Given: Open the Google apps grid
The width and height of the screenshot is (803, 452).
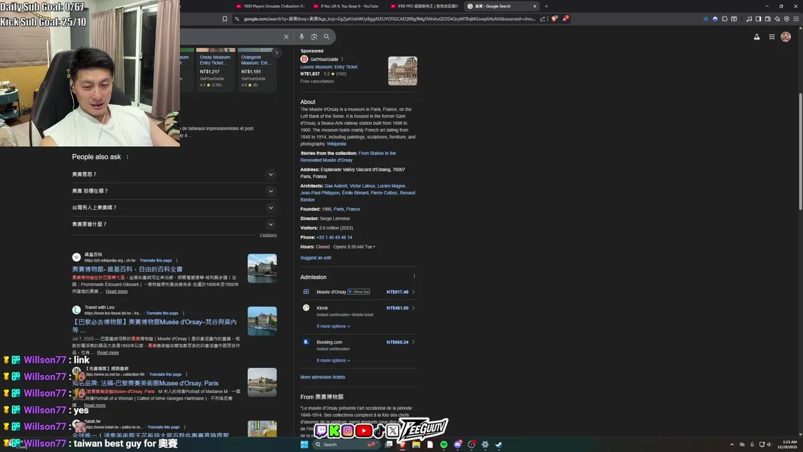Looking at the screenshot, I should tap(772, 37).
